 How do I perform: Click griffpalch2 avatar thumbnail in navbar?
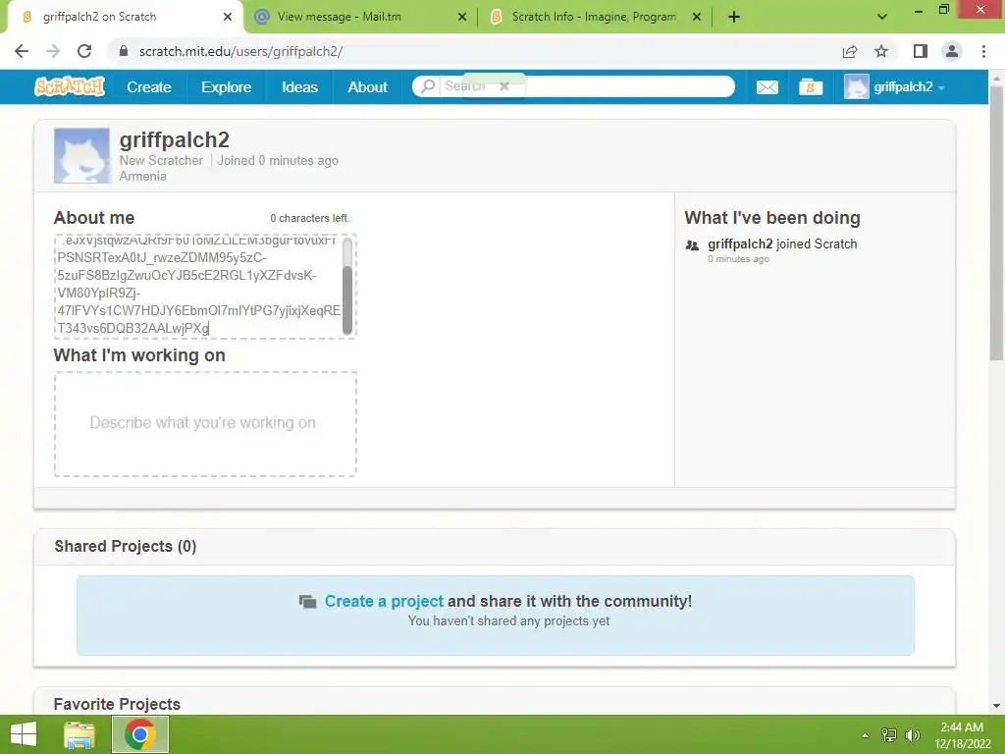click(856, 86)
